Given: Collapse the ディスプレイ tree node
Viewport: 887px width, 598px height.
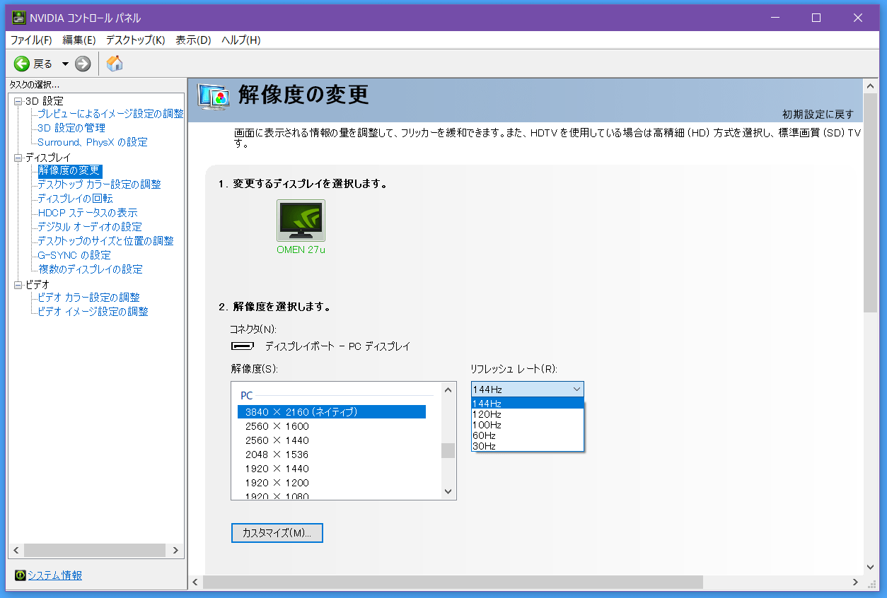Looking at the screenshot, I should click(x=18, y=158).
